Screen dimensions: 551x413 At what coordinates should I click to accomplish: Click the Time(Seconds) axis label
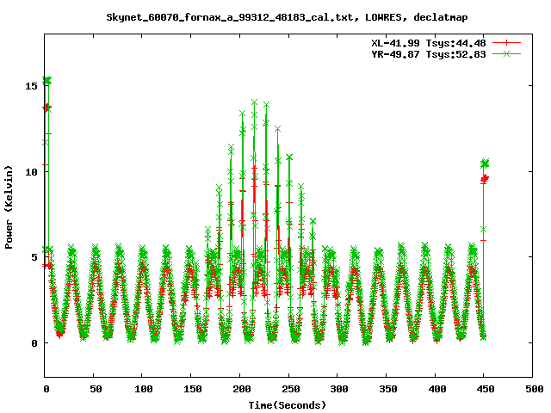pos(287,405)
